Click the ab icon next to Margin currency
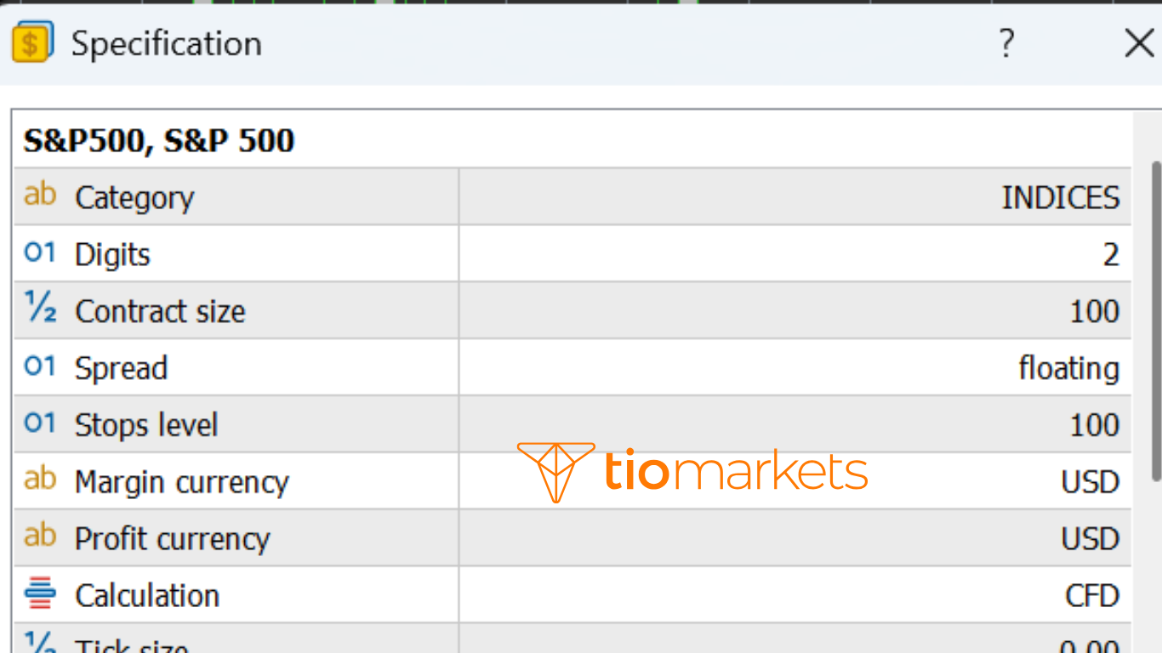The height and width of the screenshot is (653, 1162). click(x=39, y=480)
